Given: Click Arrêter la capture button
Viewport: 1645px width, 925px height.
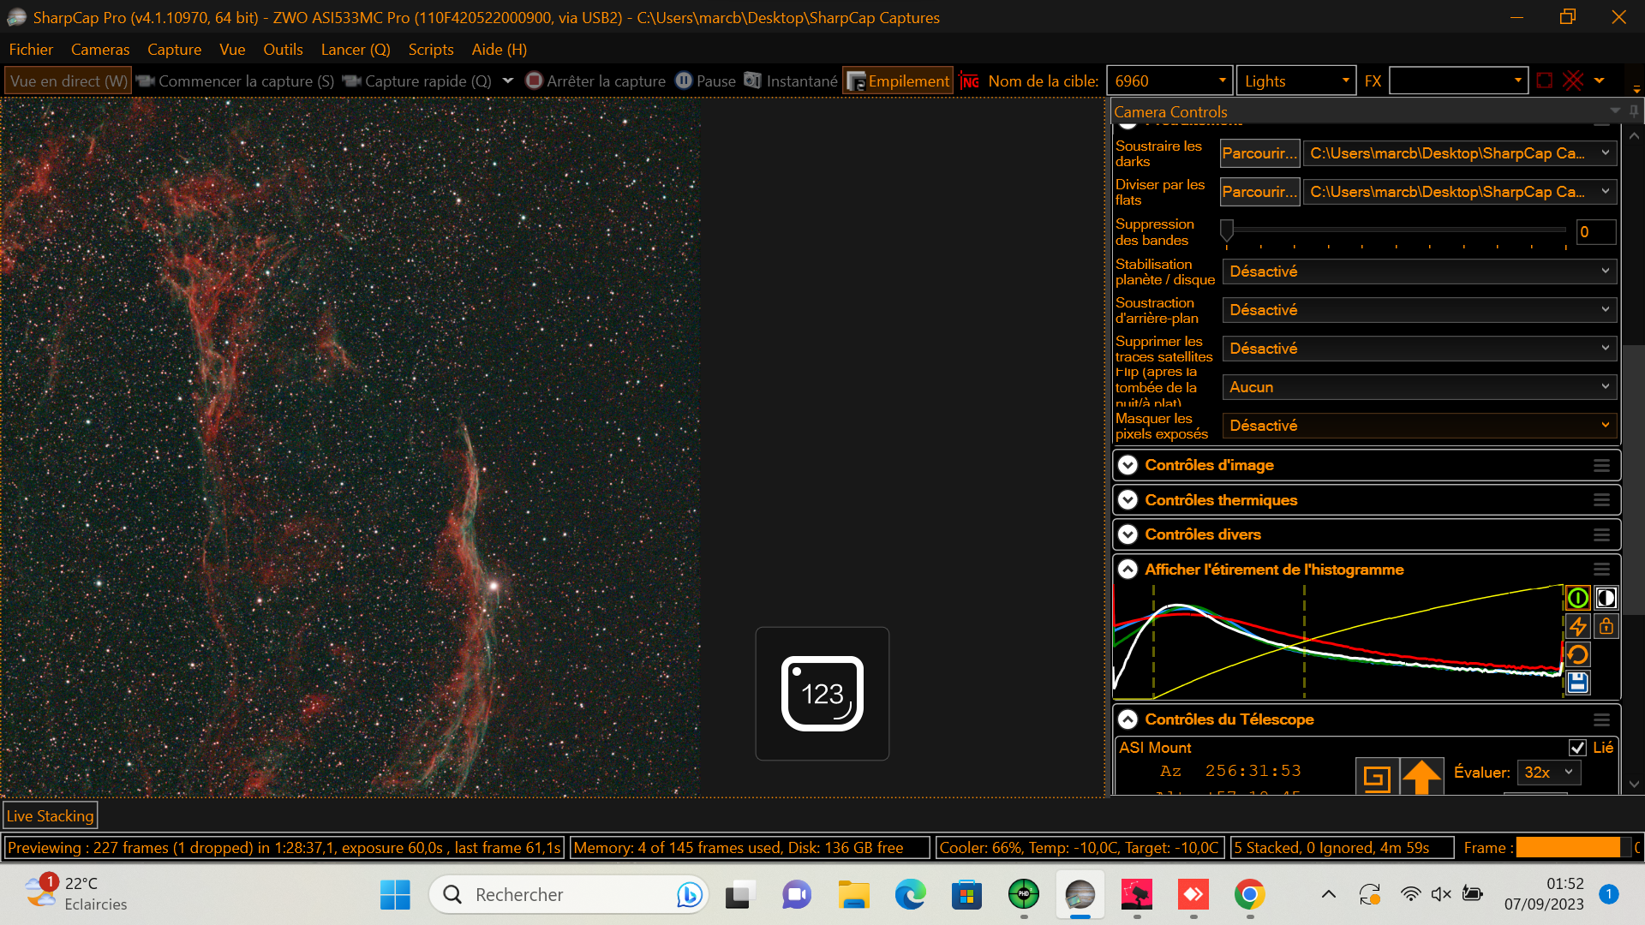Looking at the screenshot, I should 595,81.
